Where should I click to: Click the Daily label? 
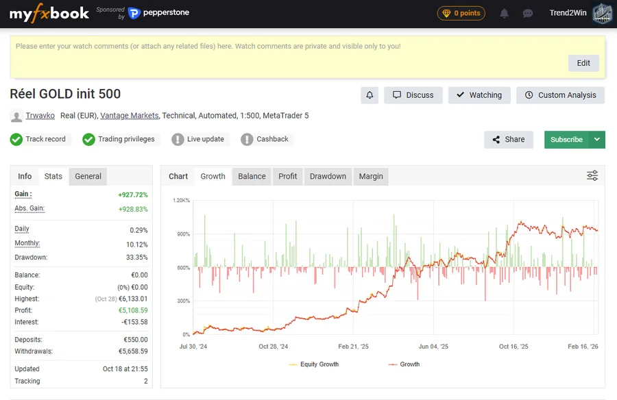tap(22, 229)
